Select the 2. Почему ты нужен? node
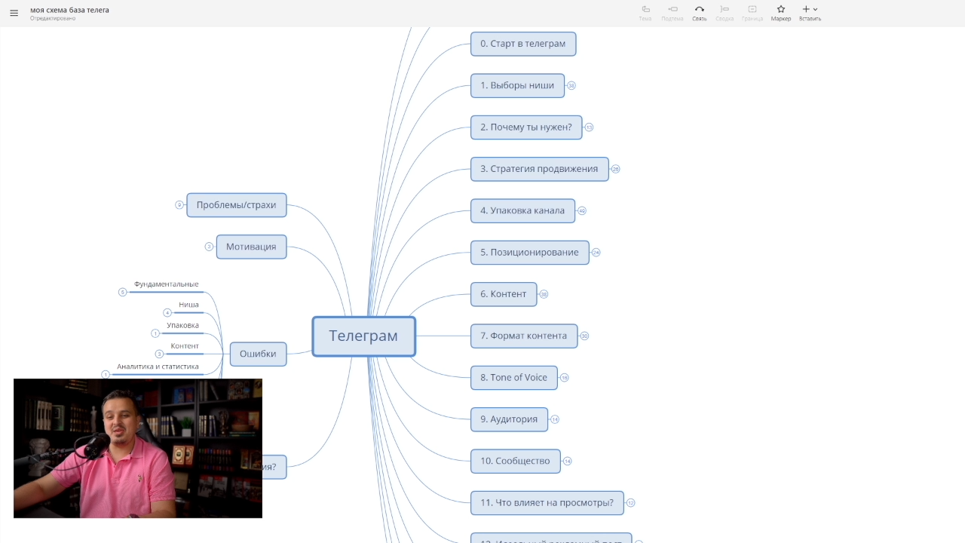The width and height of the screenshot is (965, 543). coord(526,127)
